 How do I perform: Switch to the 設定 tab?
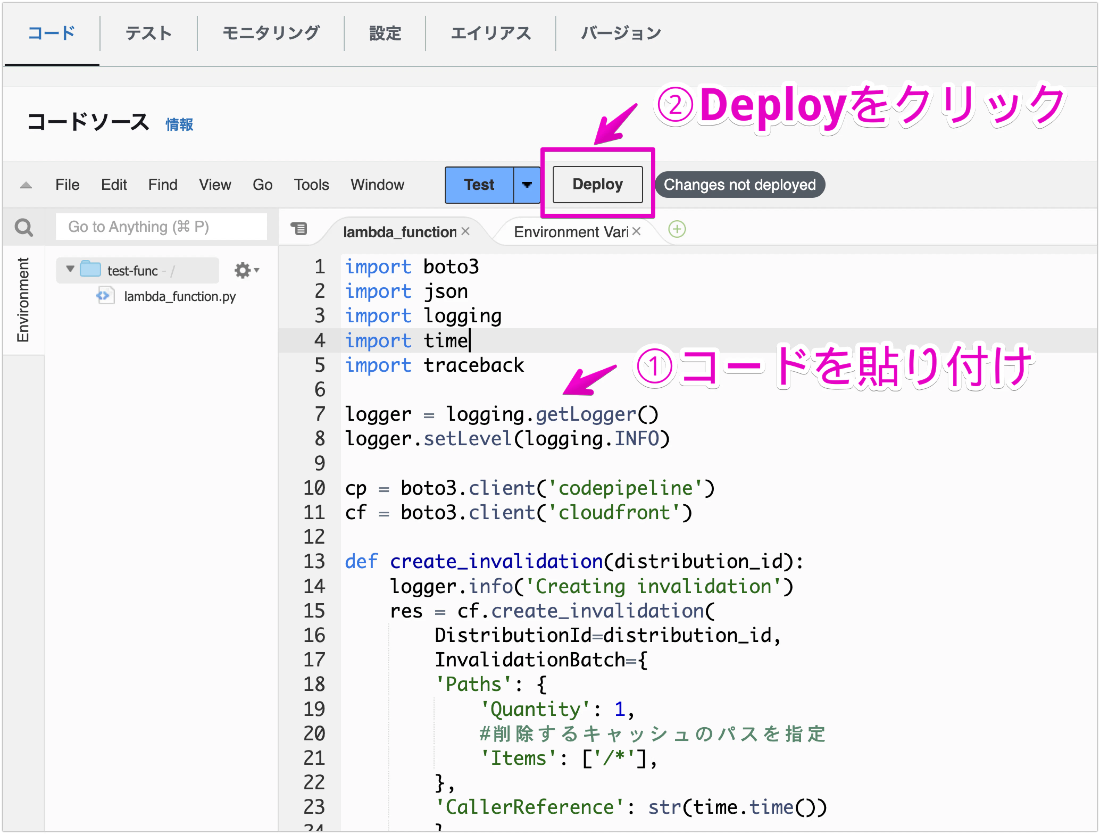click(x=385, y=33)
